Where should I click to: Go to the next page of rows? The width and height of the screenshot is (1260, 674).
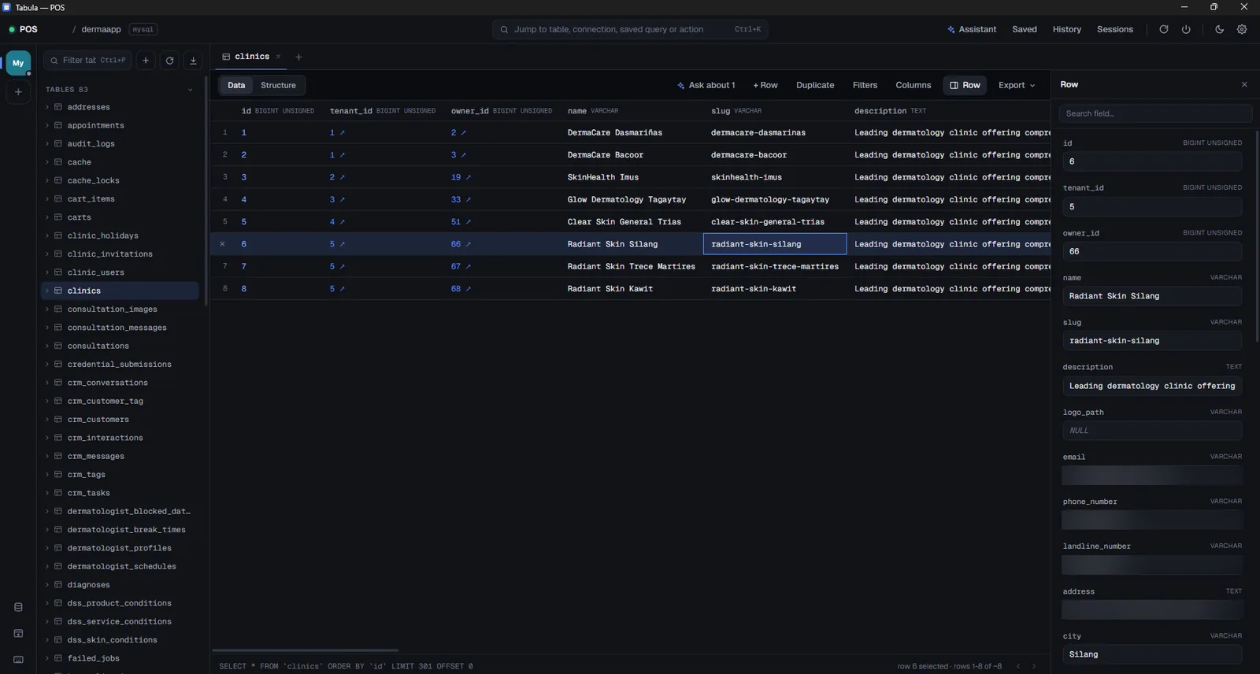[1034, 666]
